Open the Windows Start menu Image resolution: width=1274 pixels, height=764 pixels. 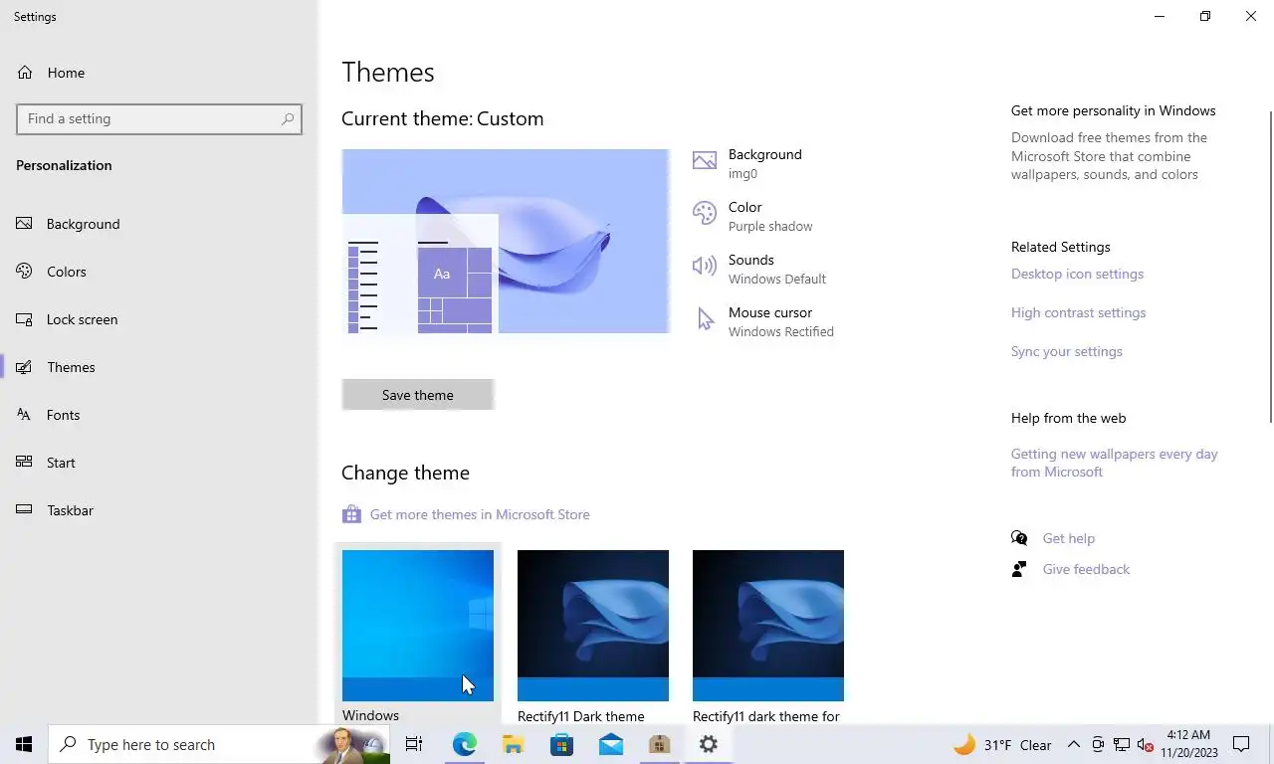24,744
